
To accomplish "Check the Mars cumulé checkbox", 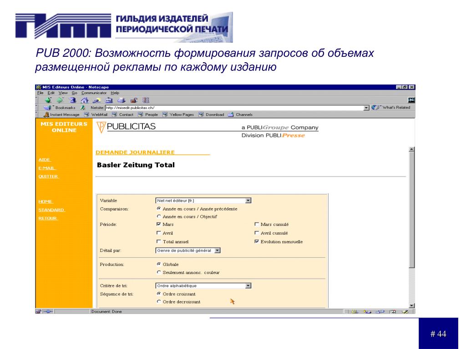I will point(257,224).
